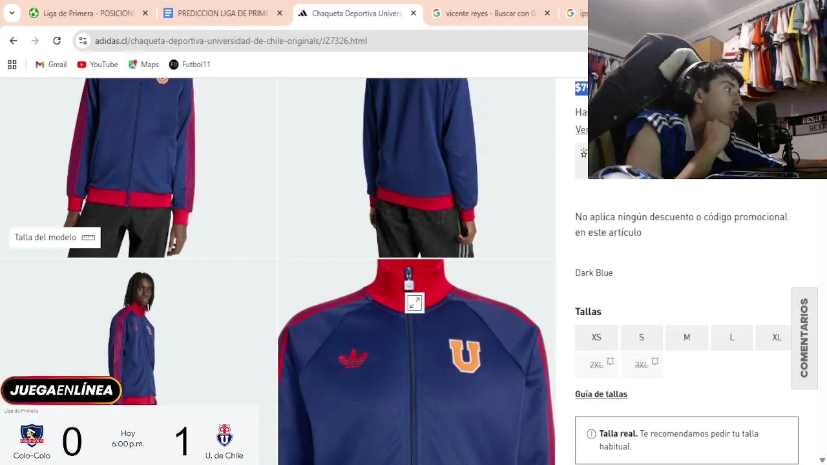Open the U logo close-up jacket photo
This screenshot has height=465, width=827.
(x=417, y=362)
